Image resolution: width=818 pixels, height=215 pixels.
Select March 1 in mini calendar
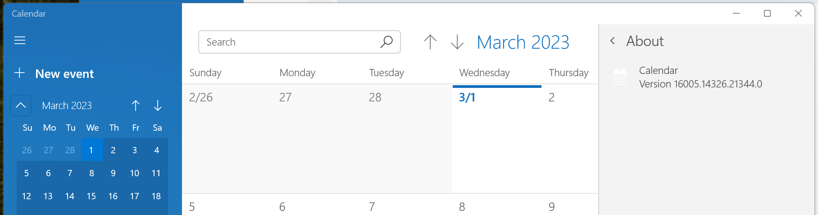pos(91,150)
